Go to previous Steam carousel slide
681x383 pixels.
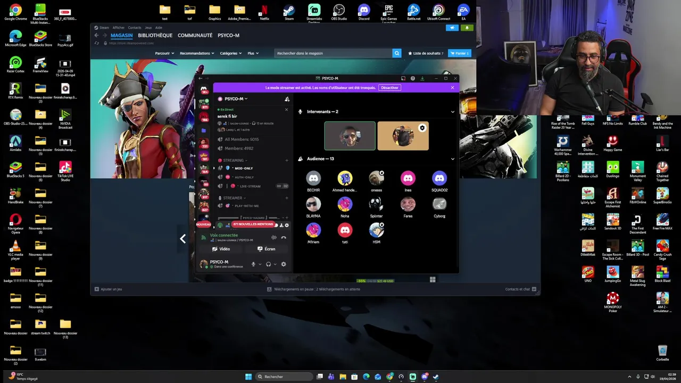182,239
